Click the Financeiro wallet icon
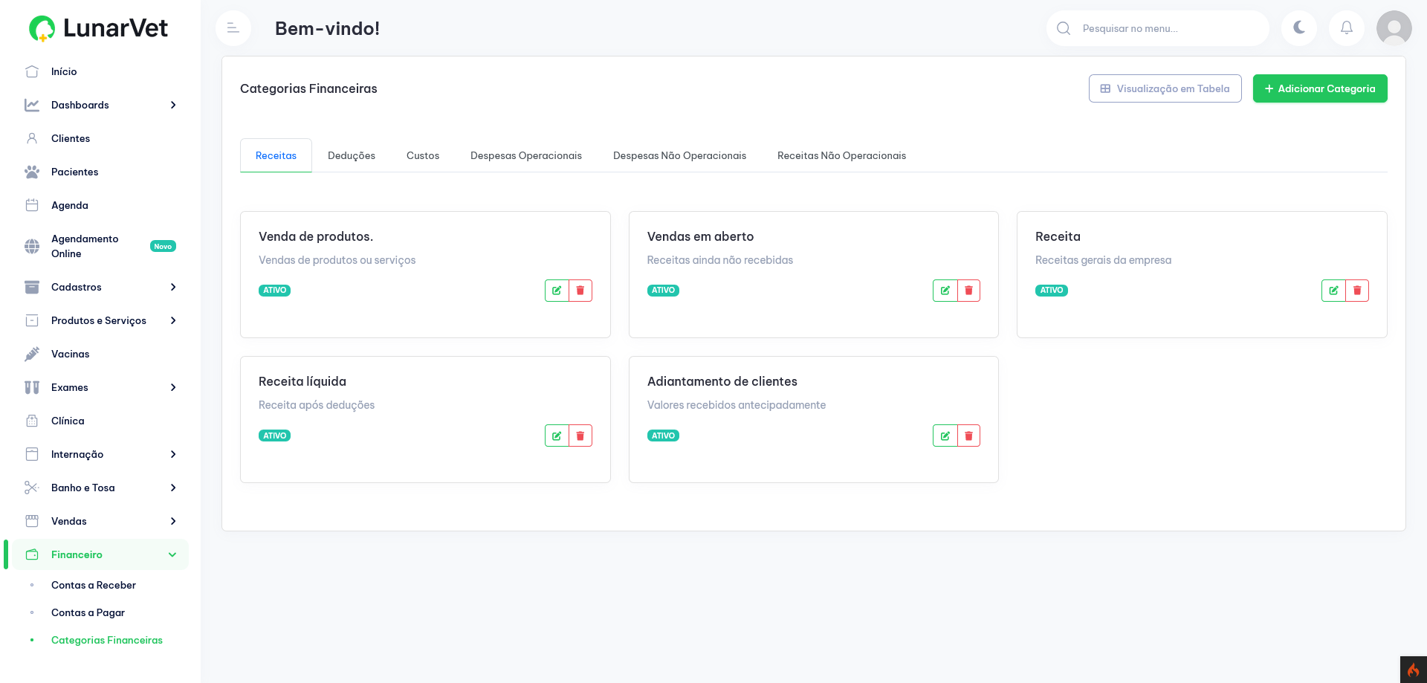This screenshot has width=1427, height=683. (x=32, y=554)
